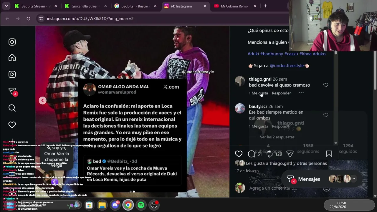This screenshot has width=377, height=212.
Task: Open more options in Mensajes pill
Action: click(x=353, y=179)
